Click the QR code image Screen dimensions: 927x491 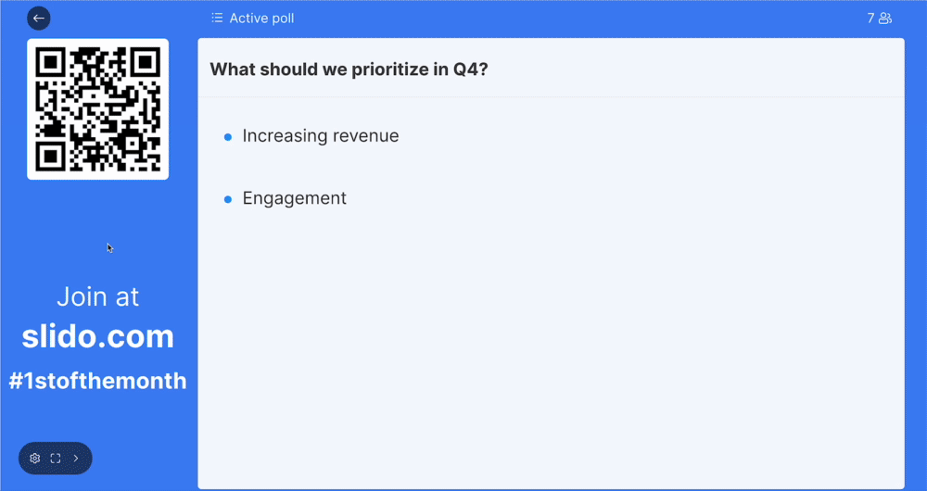tap(97, 109)
